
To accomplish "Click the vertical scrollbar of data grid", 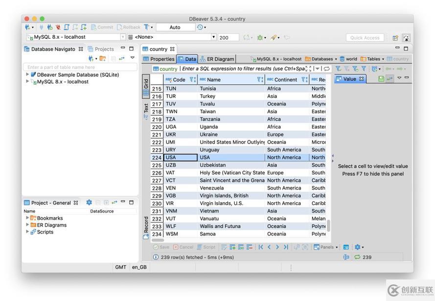I will pos(328,225).
